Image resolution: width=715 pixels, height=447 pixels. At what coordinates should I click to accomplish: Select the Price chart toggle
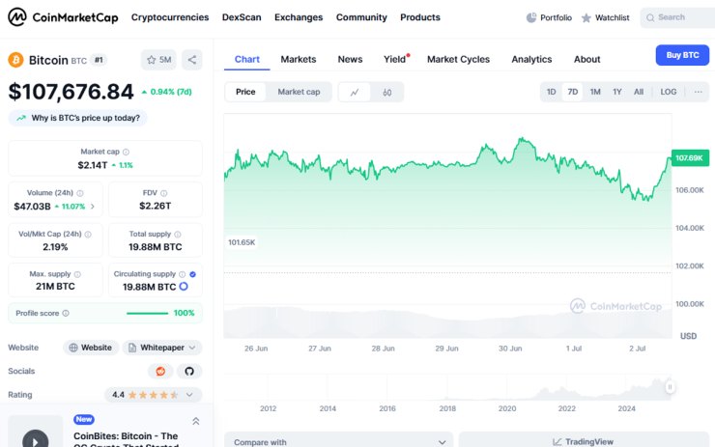pyautogui.click(x=245, y=92)
